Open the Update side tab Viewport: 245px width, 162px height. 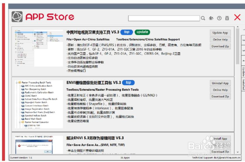[x=243, y=72]
